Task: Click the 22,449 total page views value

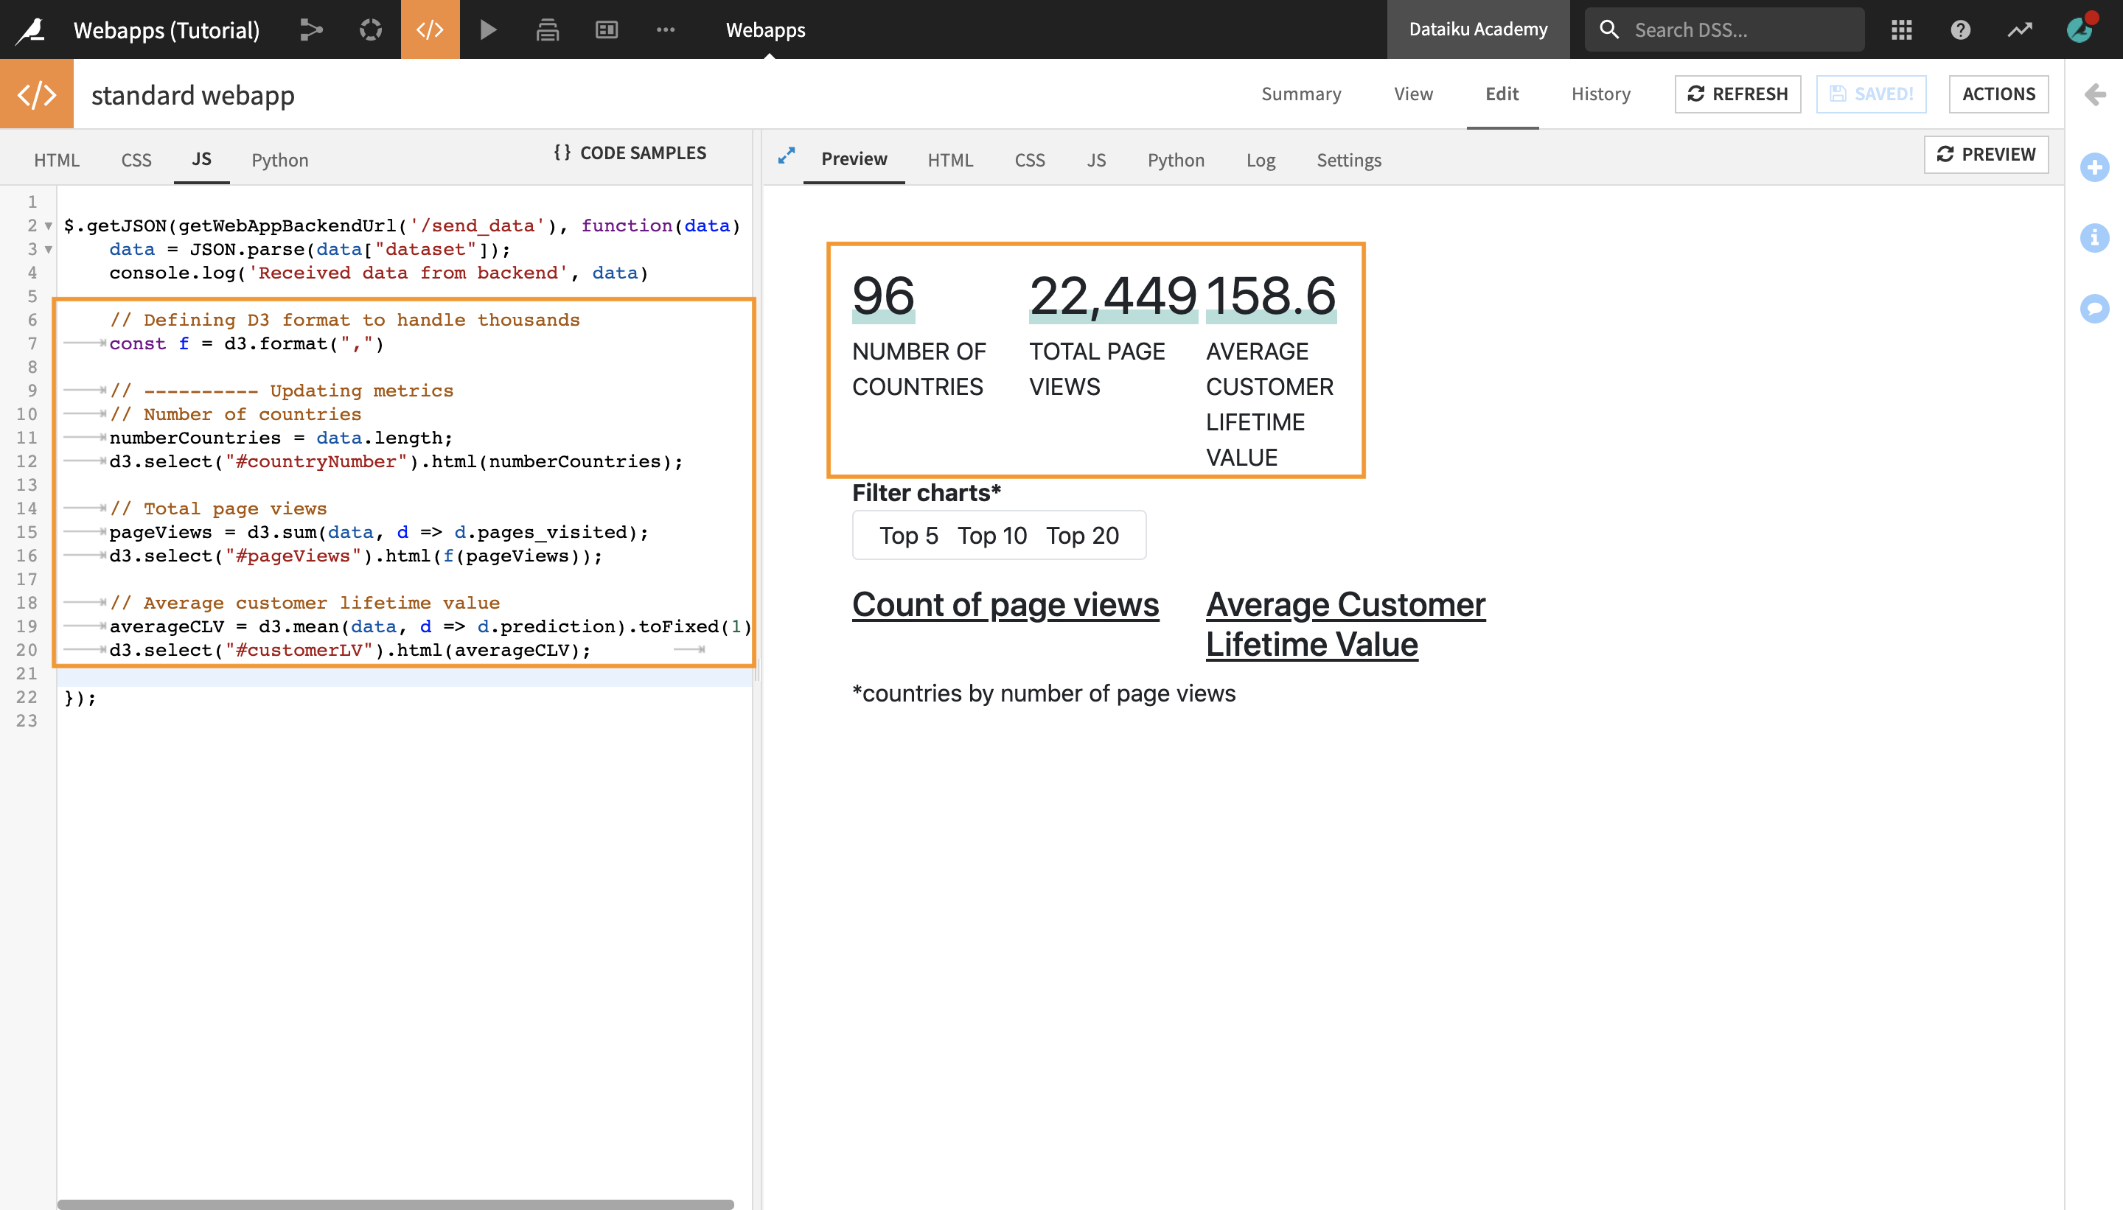Action: point(1112,295)
